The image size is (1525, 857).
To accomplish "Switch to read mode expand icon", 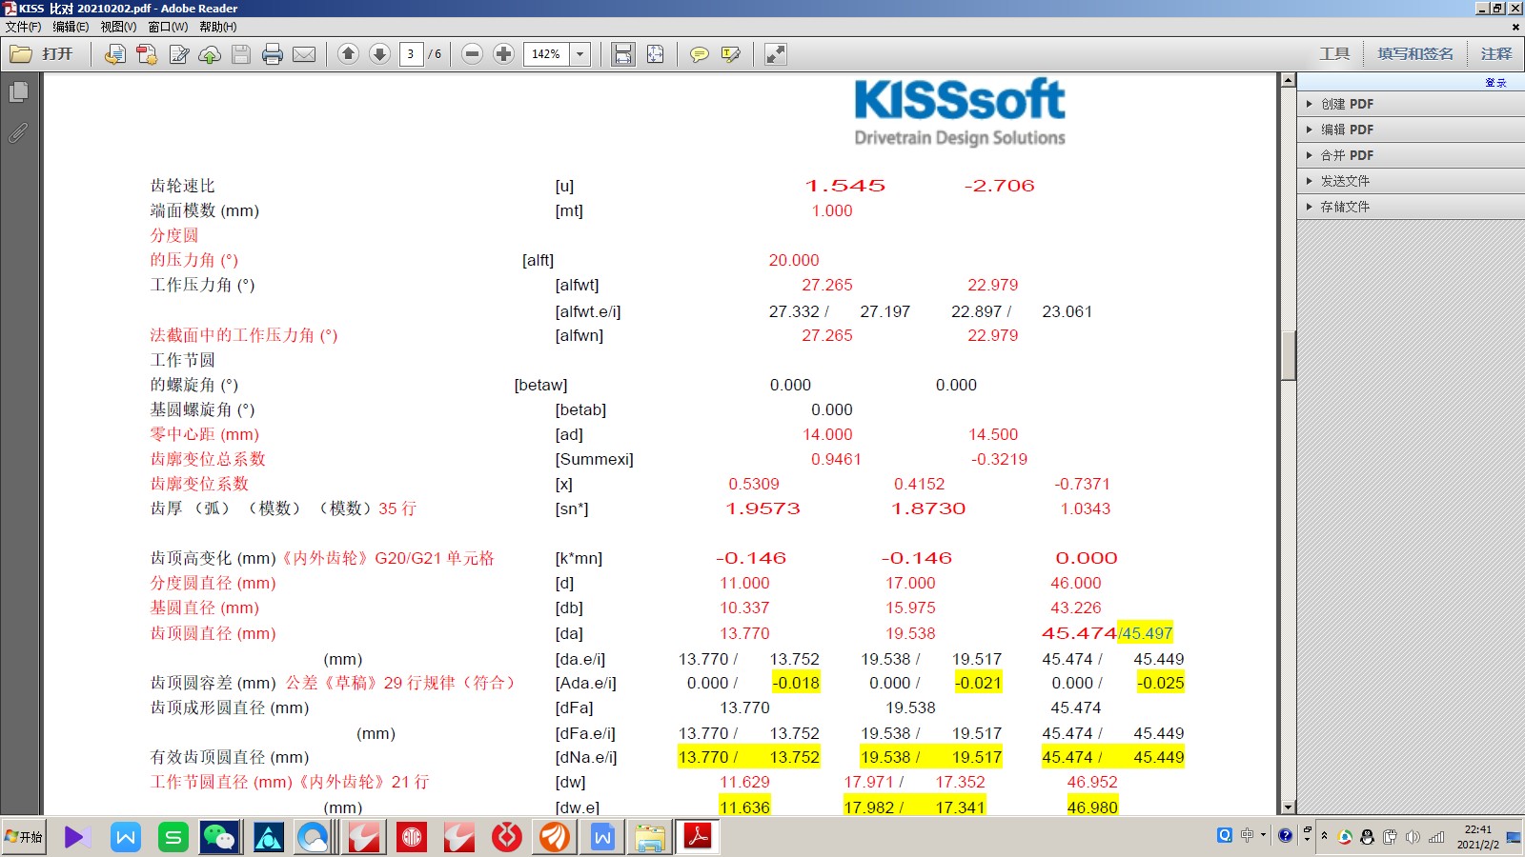I will click(776, 54).
